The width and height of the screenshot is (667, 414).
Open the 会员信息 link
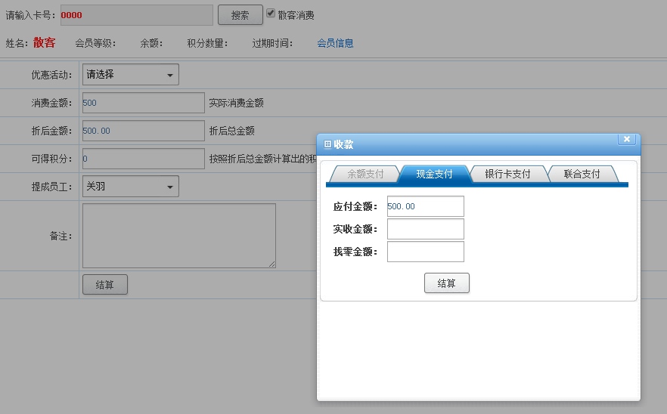coord(335,43)
